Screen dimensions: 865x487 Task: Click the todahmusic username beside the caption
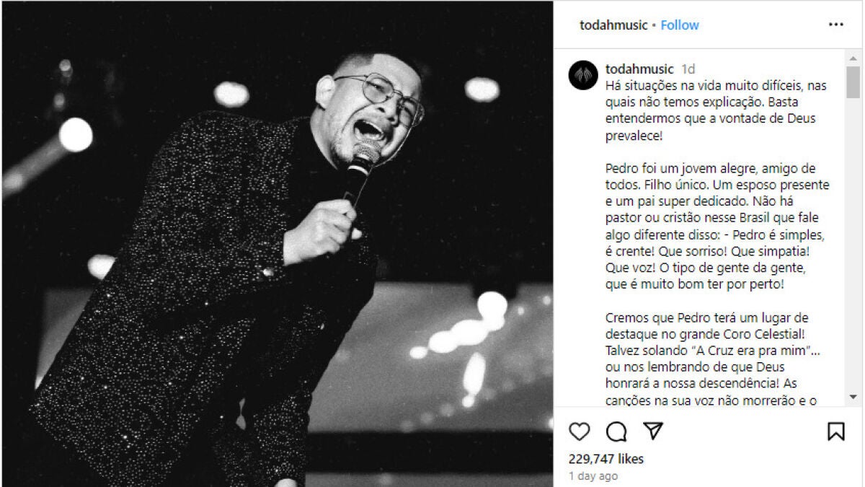[x=639, y=69]
